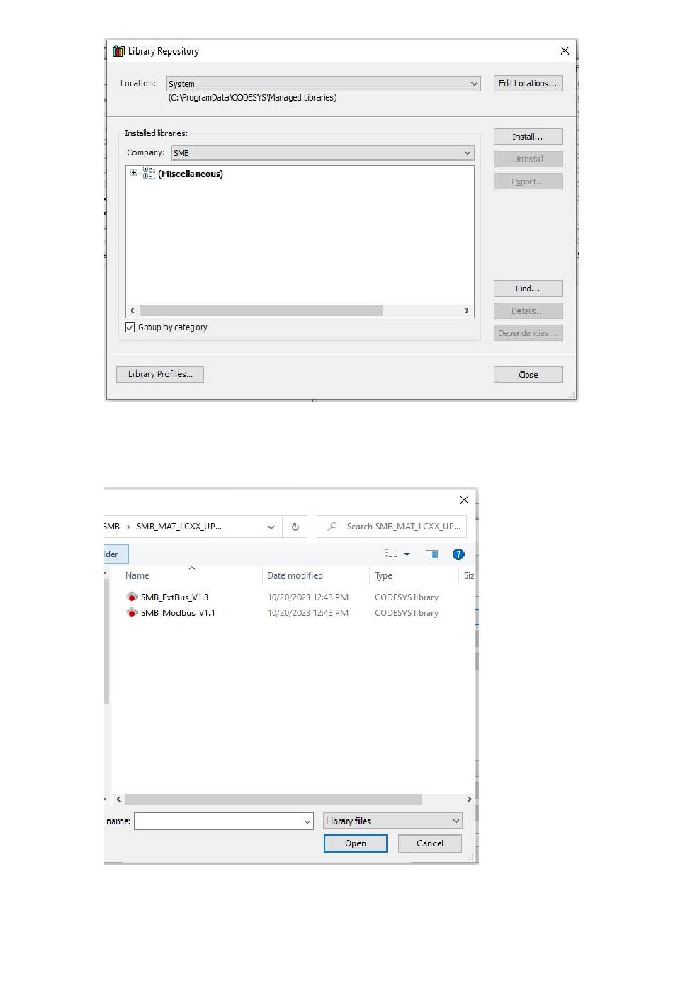Click the search magnifier icon
The height and width of the screenshot is (983, 673).
(332, 527)
